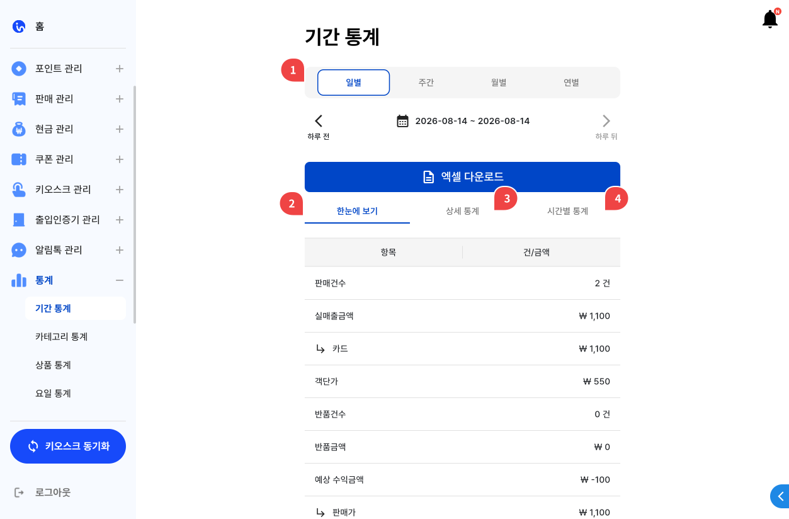Click the 하루 뒤 label
The image size is (789, 519).
[x=606, y=137]
